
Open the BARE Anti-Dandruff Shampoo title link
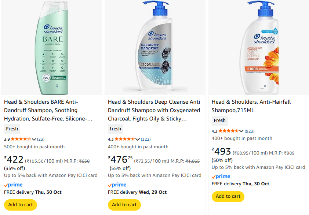[x=48, y=110]
